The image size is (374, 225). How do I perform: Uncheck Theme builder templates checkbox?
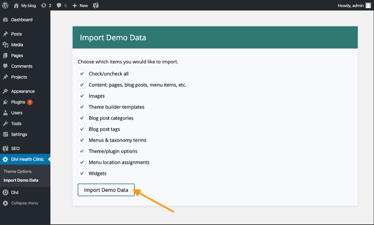(x=81, y=107)
